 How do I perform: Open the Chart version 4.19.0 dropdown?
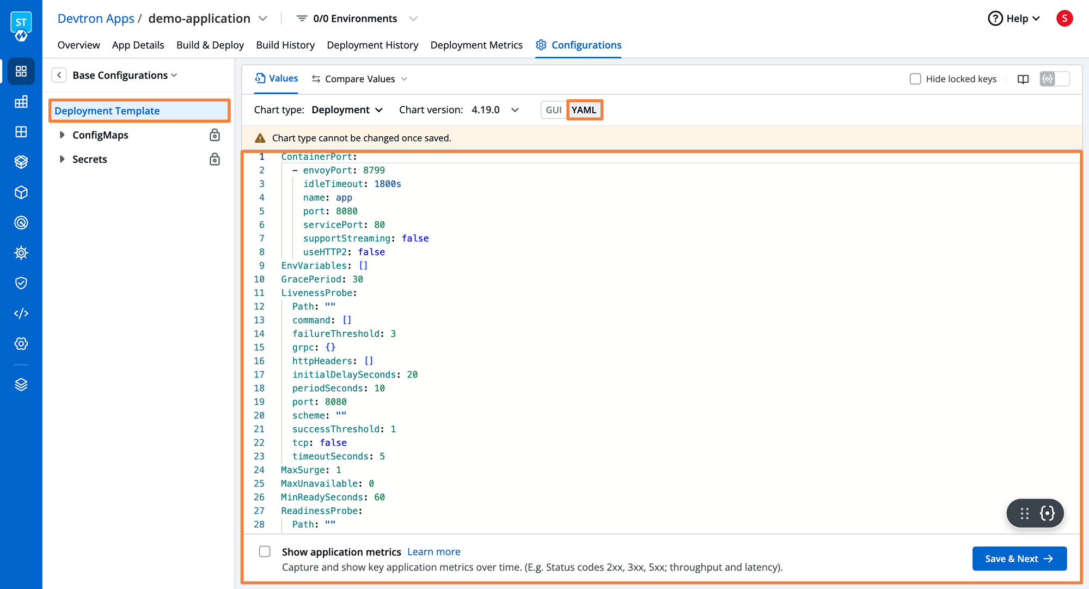pos(495,110)
